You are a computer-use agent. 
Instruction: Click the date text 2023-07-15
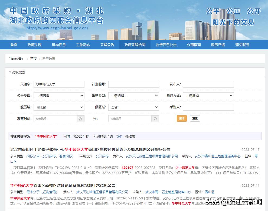tap(250, 150)
